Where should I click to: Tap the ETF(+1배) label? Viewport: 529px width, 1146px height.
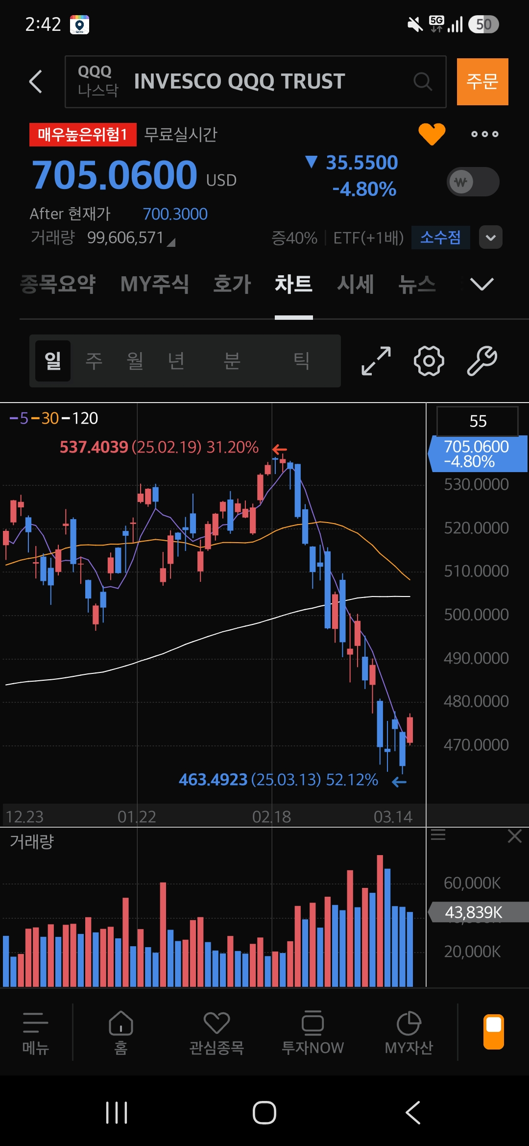click(x=368, y=238)
